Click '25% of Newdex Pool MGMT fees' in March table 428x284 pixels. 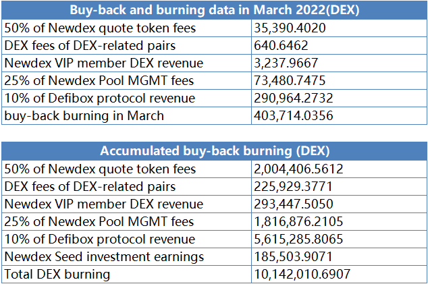point(99,80)
